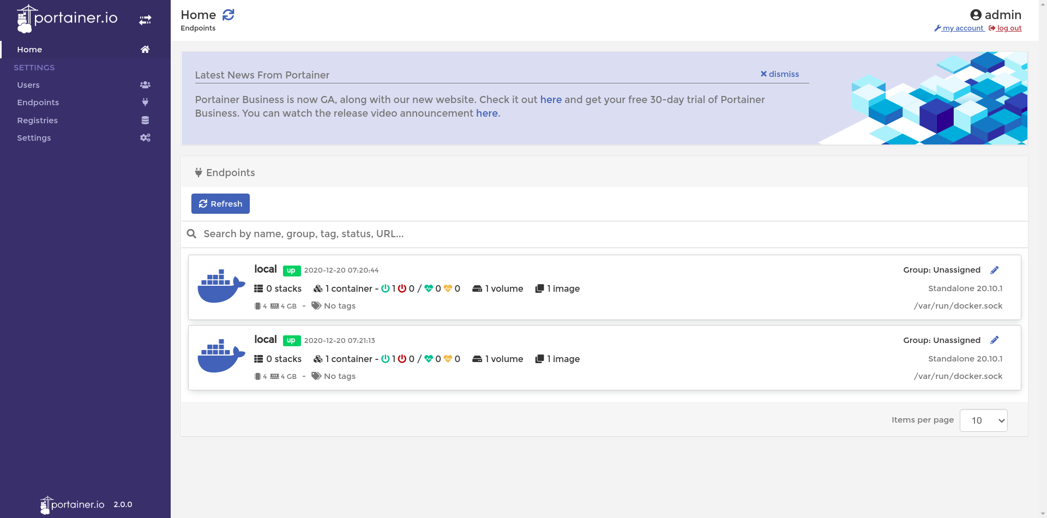Open the Users settings page
The width and height of the screenshot is (1047, 518).
[x=28, y=85]
